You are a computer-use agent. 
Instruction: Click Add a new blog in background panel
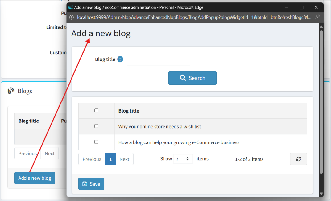(34, 178)
